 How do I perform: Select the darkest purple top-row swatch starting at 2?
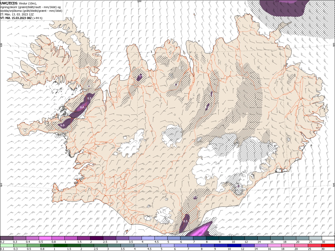pyautogui.click(x=97, y=238)
